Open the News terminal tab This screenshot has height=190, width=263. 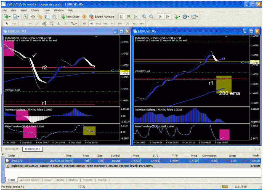tap(48, 180)
